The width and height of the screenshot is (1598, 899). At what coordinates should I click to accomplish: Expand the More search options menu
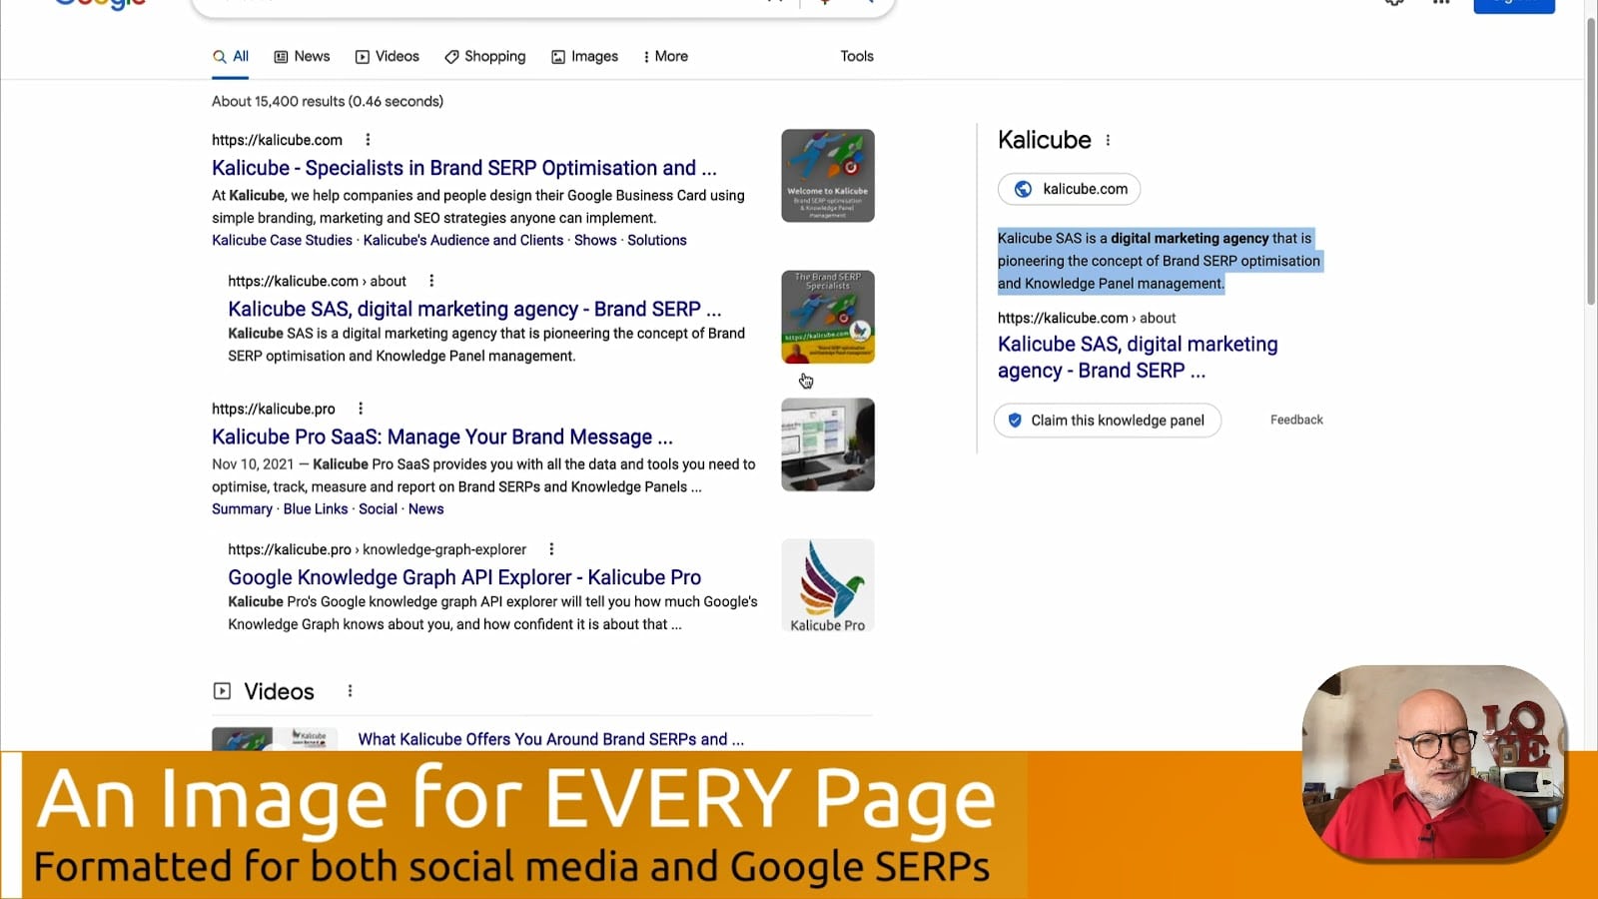(665, 57)
